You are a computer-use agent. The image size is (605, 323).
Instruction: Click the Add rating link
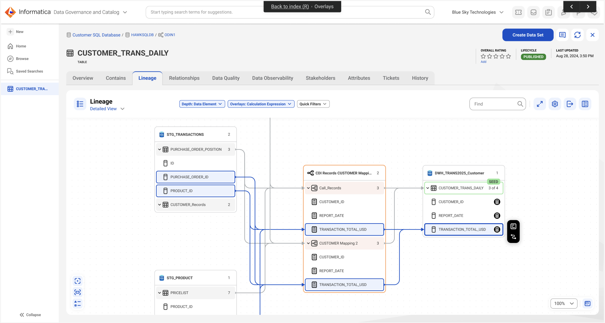coord(483,62)
